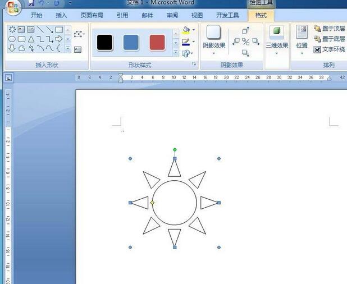Switch to the 引用 tab
This screenshot has width=347, height=284.
[x=122, y=15]
